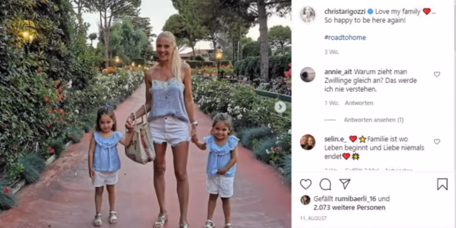The width and height of the screenshot is (456, 228).
Task: Expand replies via Antworten ansehen (1)
Action: tap(374, 120)
